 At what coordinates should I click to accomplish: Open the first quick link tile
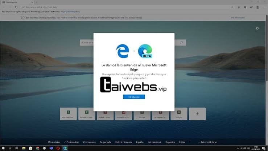(x=68, y=114)
